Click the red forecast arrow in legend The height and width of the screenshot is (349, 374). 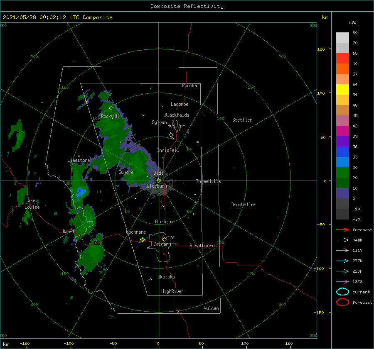coord(342,229)
